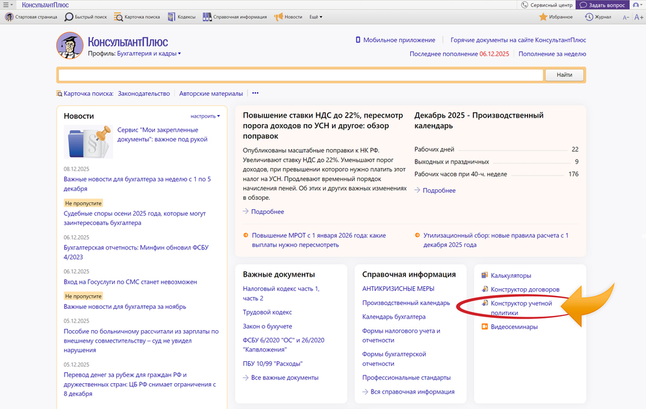Open Избранное star icon
This screenshot has width=646, height=409.
(543, 17)
